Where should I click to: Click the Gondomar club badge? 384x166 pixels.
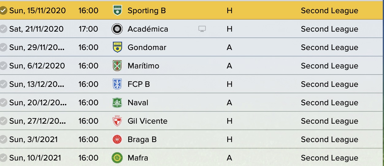click(117, 48)
